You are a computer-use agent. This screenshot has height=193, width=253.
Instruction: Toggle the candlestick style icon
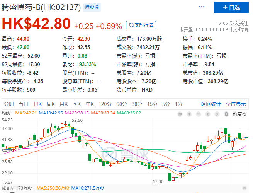226,114
